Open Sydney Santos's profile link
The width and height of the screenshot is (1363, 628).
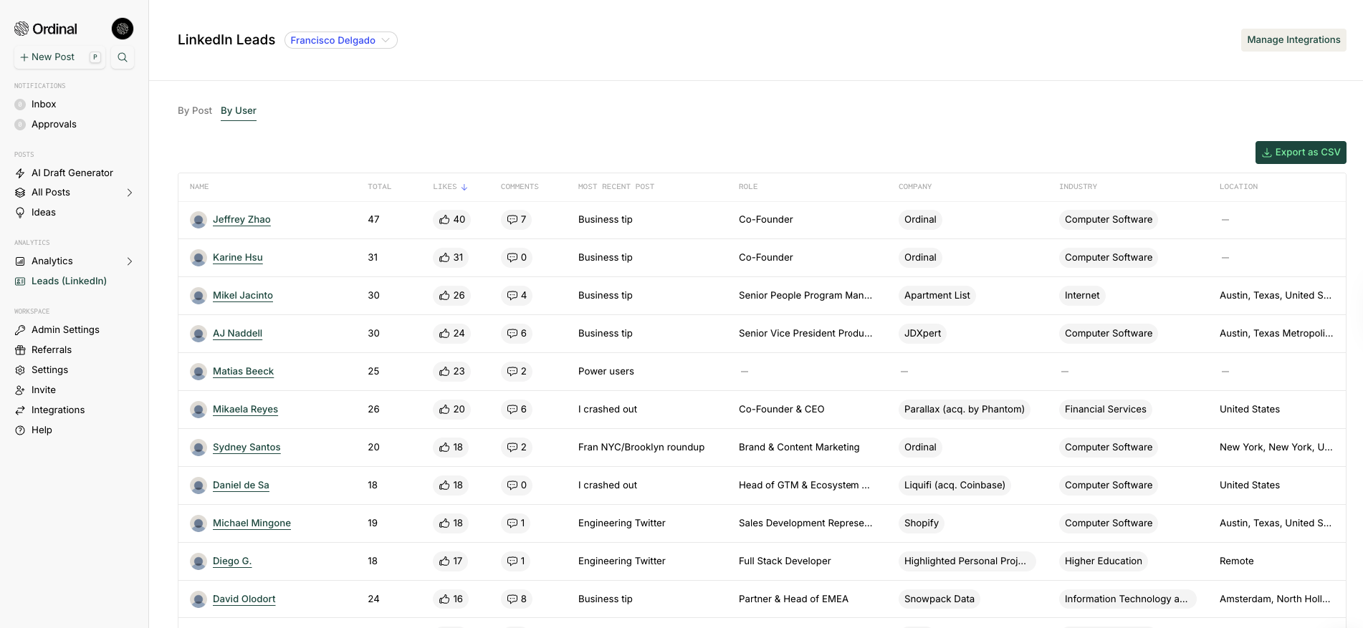coord(247,448)
